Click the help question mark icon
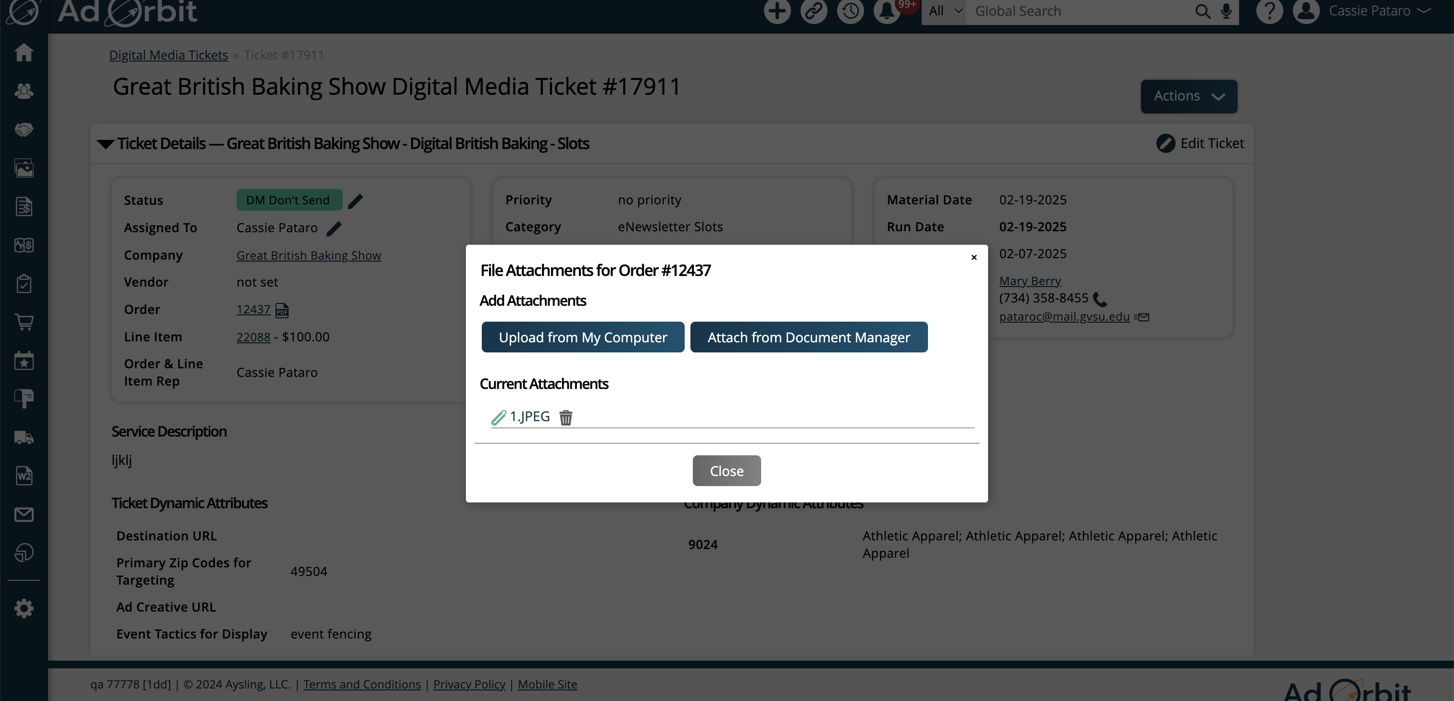Viewport: 1454px width, 701px height. (1269, 11)
